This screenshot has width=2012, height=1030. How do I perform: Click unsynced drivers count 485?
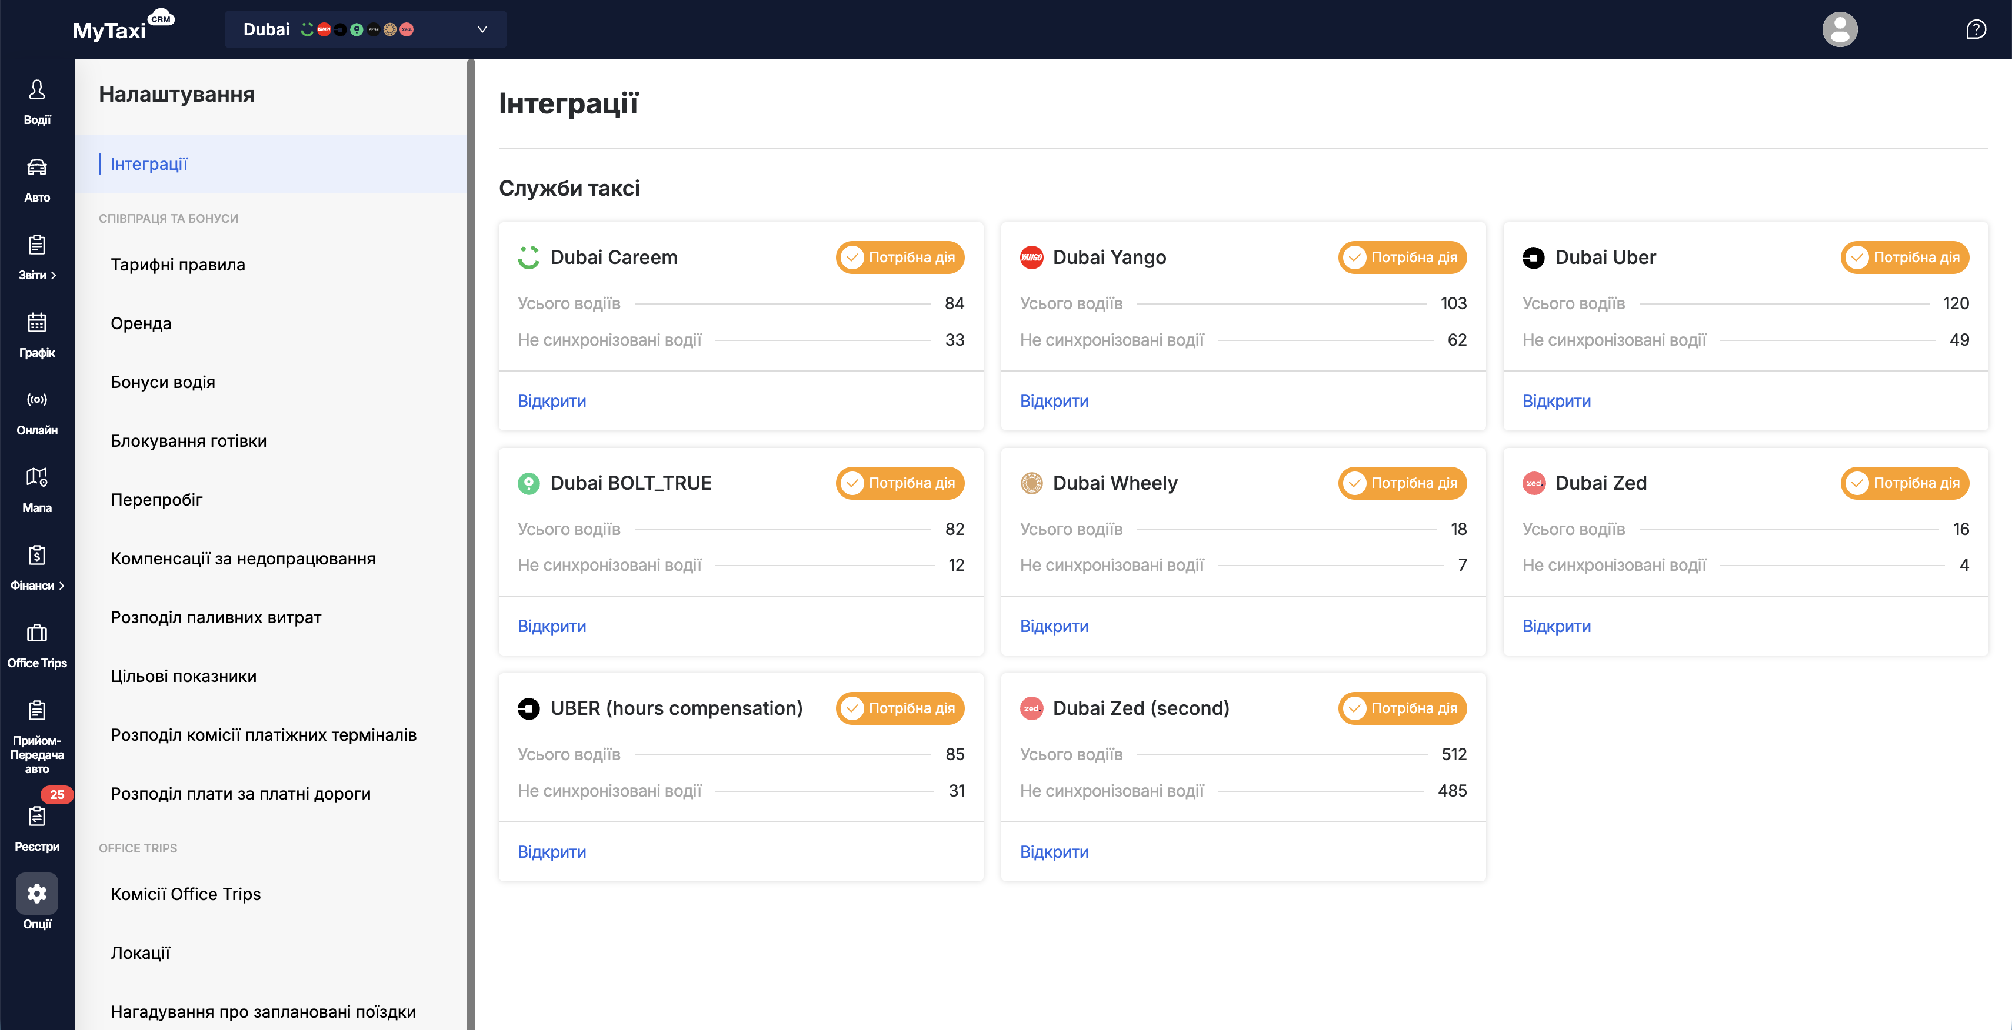(1452, 791)
